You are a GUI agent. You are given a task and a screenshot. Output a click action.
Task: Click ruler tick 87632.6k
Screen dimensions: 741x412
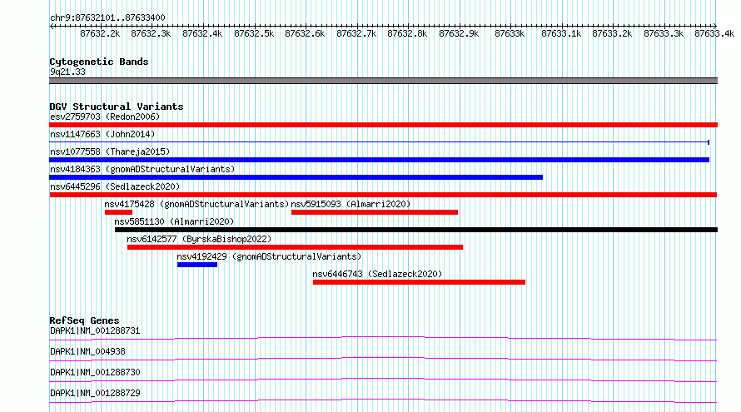(x=305, y=33)
